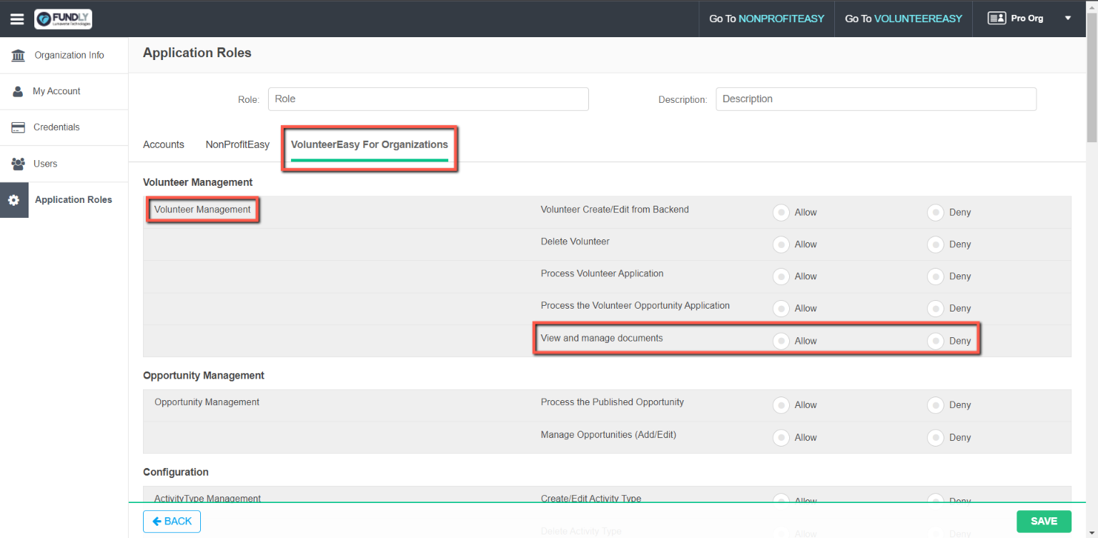
Task: Deny Delete Volunteer permission
Action: (x=936, y=244)
